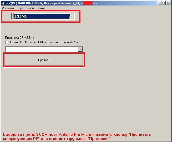The width and height of the screenshot is (172, 142).
Task: Click the Прошить button
Action: point(44,60)
